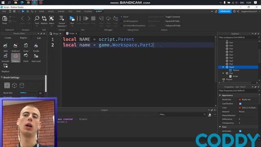
Task: Select the Sea Level terrain tool
Action: pos(36,58)
